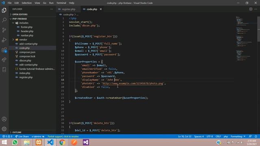
Task: Switch to the code.php tab
Action: (92, 9)
